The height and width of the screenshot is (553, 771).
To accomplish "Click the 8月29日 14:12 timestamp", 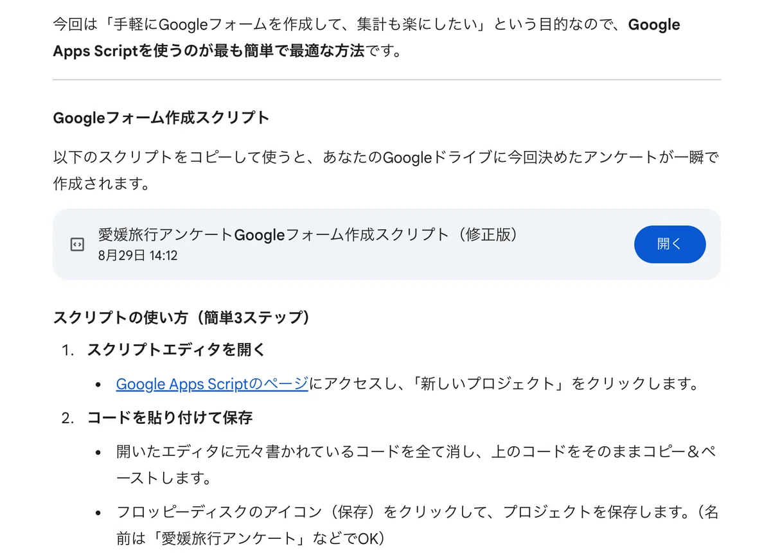I will [x=137, y=256].
